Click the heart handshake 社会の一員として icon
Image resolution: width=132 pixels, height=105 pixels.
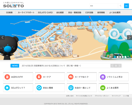[71, 88]
